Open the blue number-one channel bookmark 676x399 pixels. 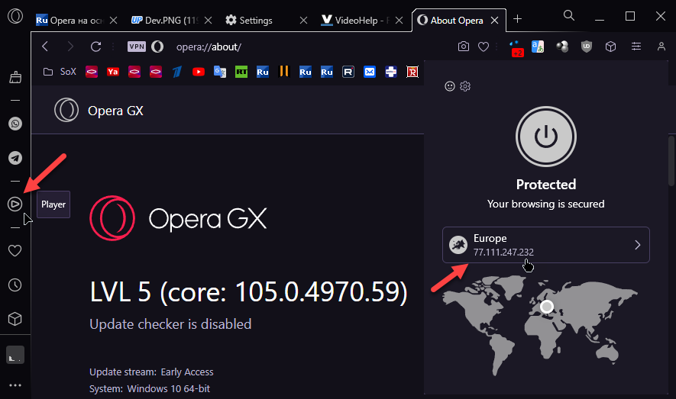point(176,72)
